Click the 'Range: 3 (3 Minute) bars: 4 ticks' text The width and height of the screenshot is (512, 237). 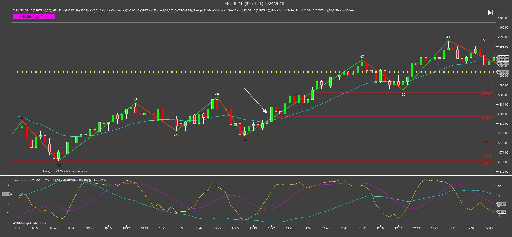(65, 171)
